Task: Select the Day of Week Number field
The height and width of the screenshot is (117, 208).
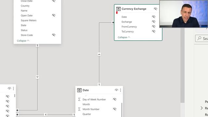Action: click(94, 99)
